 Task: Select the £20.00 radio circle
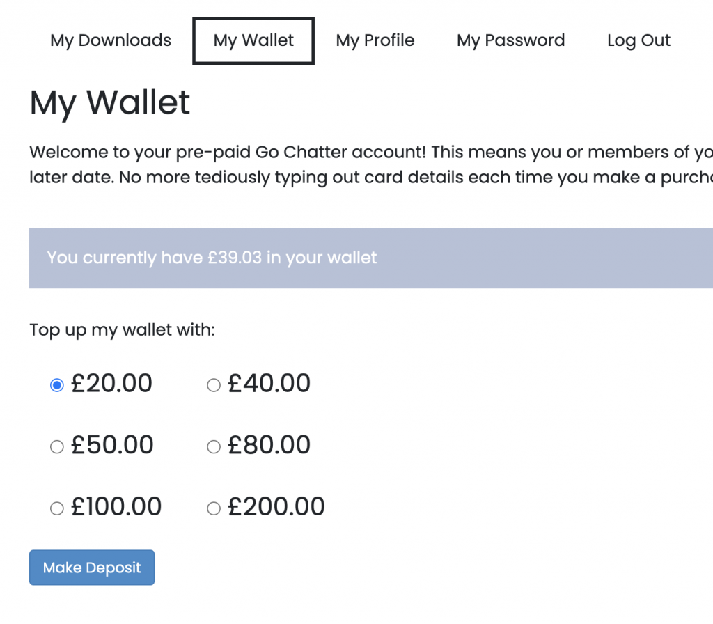pyautogui.click(x=57, y=385)
